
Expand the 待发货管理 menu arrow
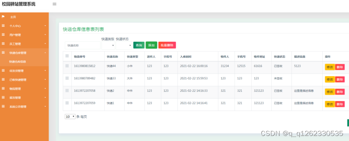coord(45,71)
